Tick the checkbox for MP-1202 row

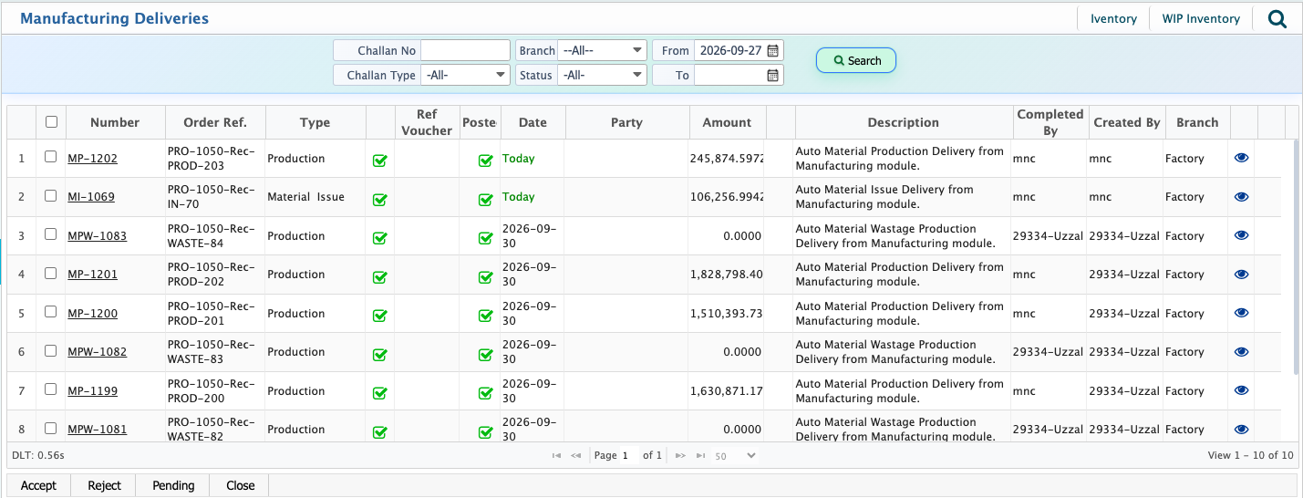pos(51,157)
